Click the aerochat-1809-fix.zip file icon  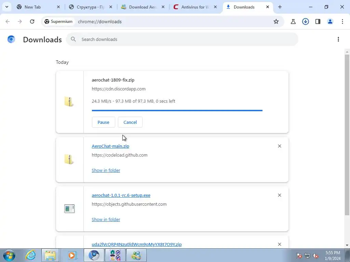pyautogui.click(x=69, y=102)
